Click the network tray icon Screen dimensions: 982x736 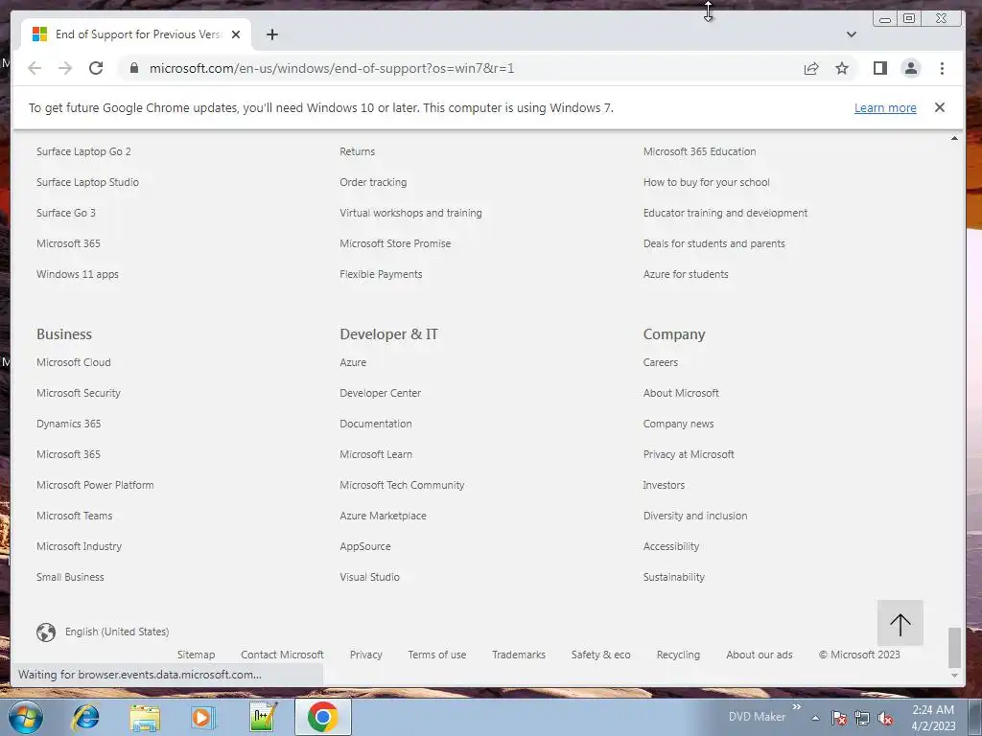pyautogui.click(x=862, y=718)
